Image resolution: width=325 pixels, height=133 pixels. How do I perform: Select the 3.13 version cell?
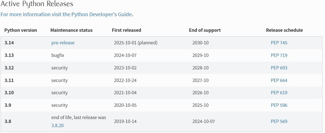pyautogui.click(x=9, y=55)
